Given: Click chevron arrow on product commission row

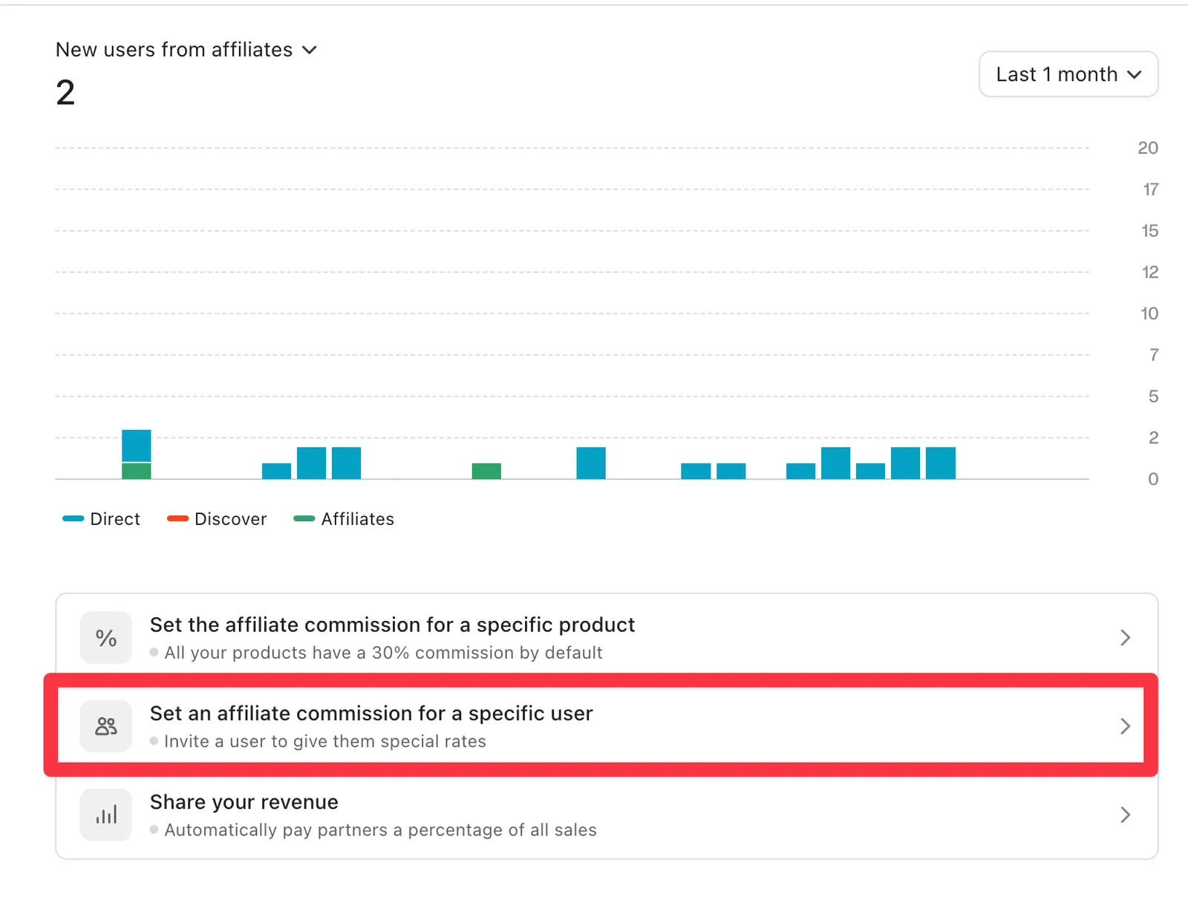Looking at the screenshot, I should tap(1125, 638).
